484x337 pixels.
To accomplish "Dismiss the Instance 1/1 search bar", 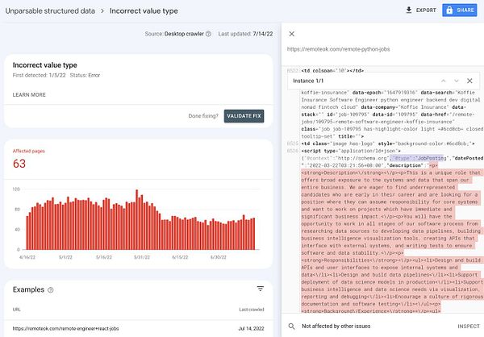I will click(469, 81).
